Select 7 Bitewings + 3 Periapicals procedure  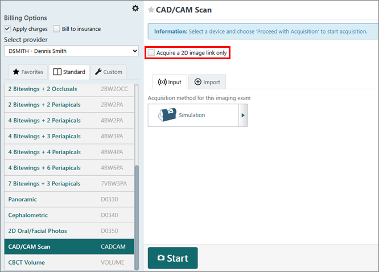click(x=69, y=183)
